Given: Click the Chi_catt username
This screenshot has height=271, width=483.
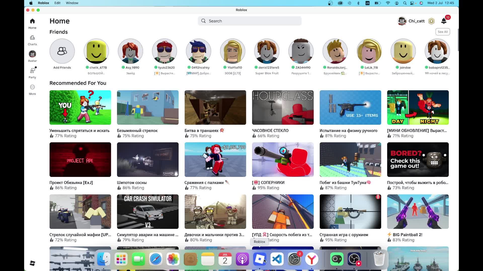Looking at the screenshot, I should [416, 21].
